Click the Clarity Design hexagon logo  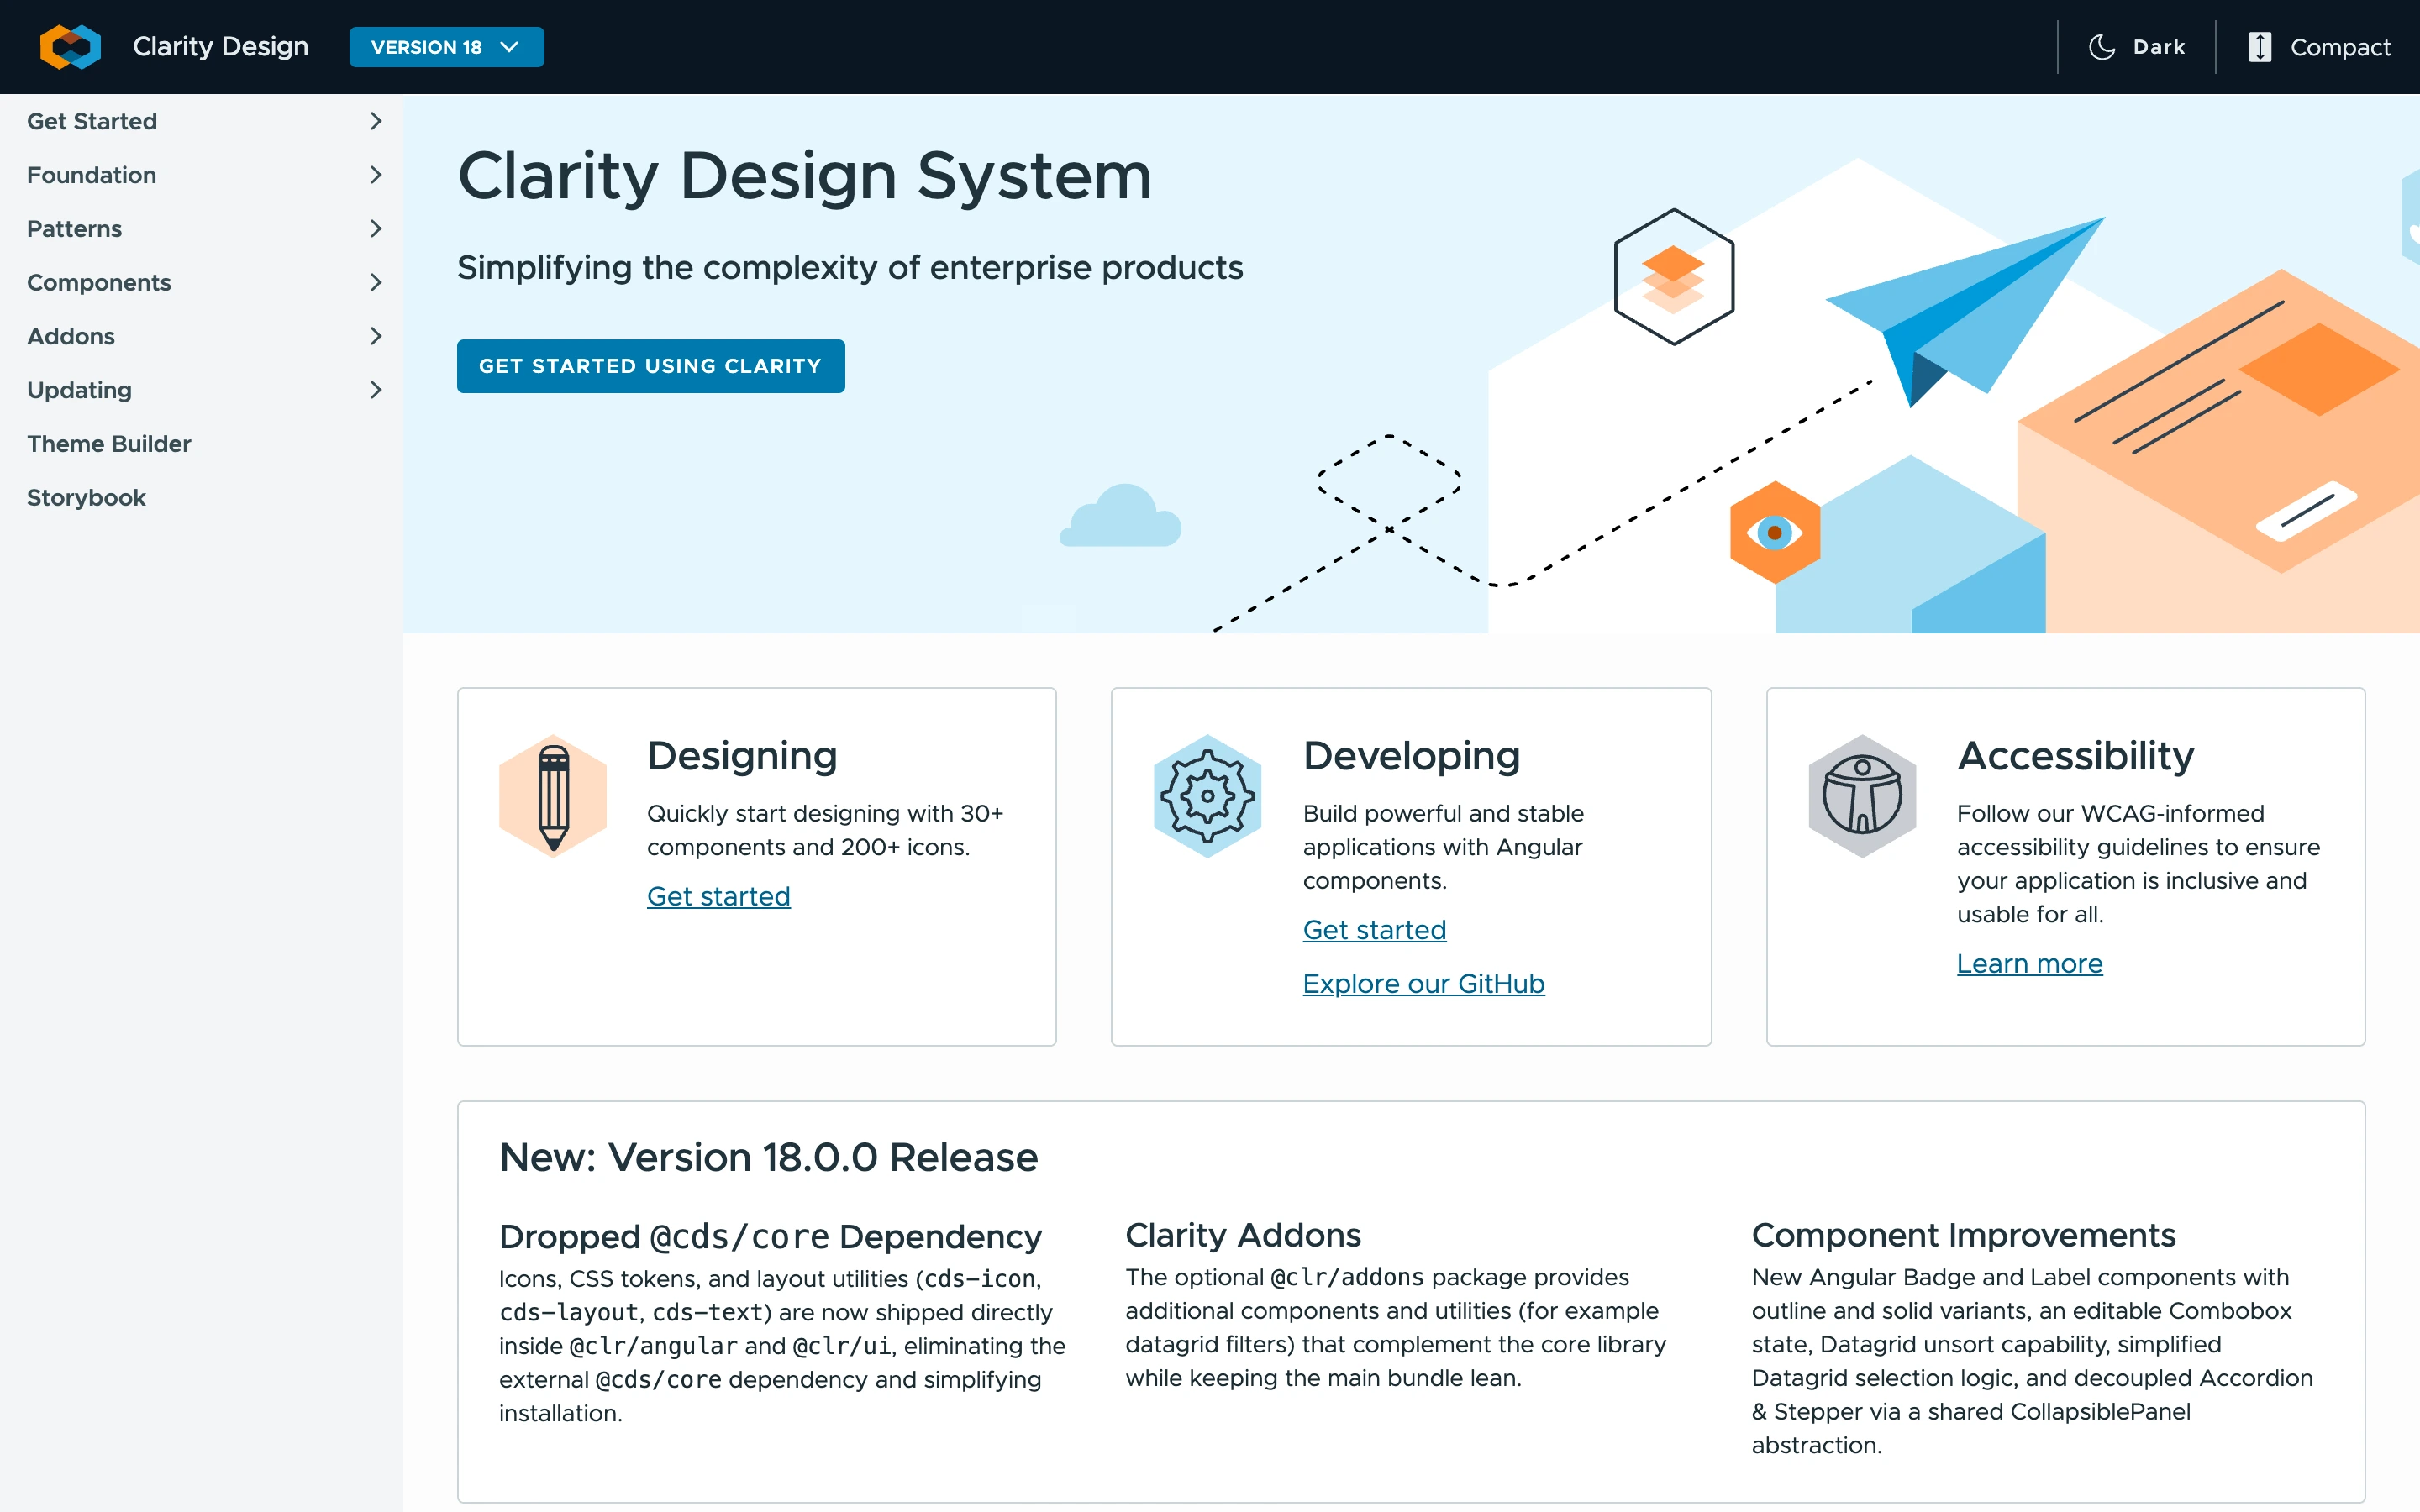click(x=70, y=47)
